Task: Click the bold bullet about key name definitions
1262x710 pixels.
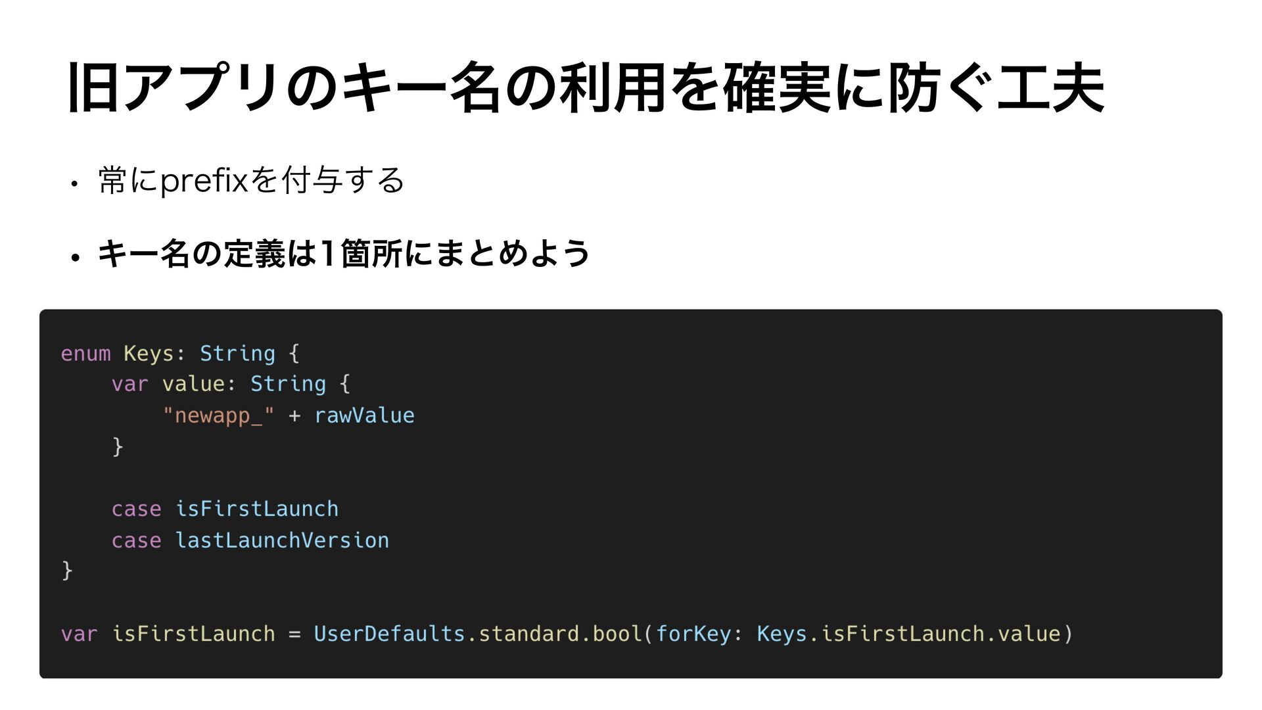Action: click(344, 254)
